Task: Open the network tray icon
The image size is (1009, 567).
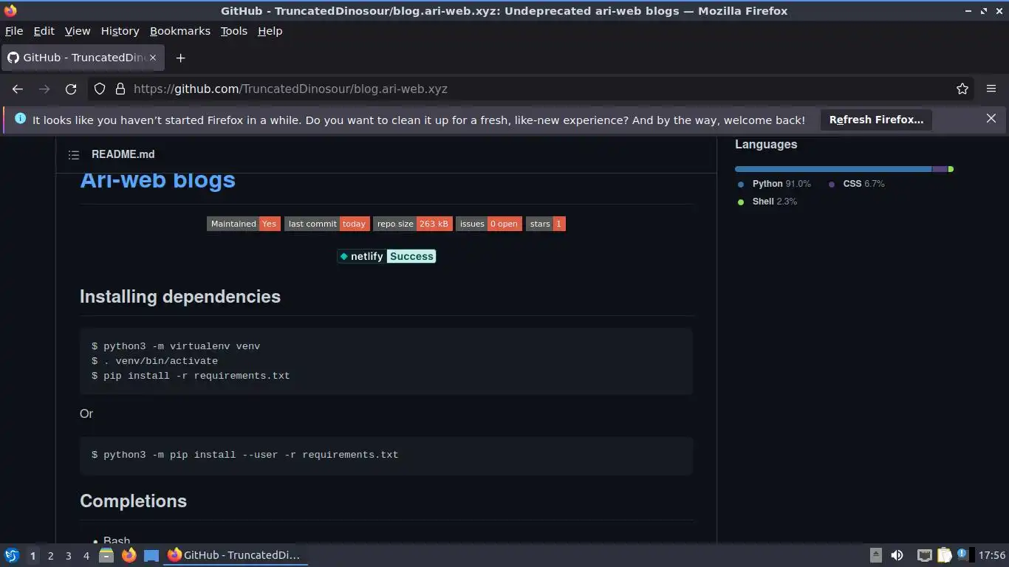Action: (x=924, y=555)
